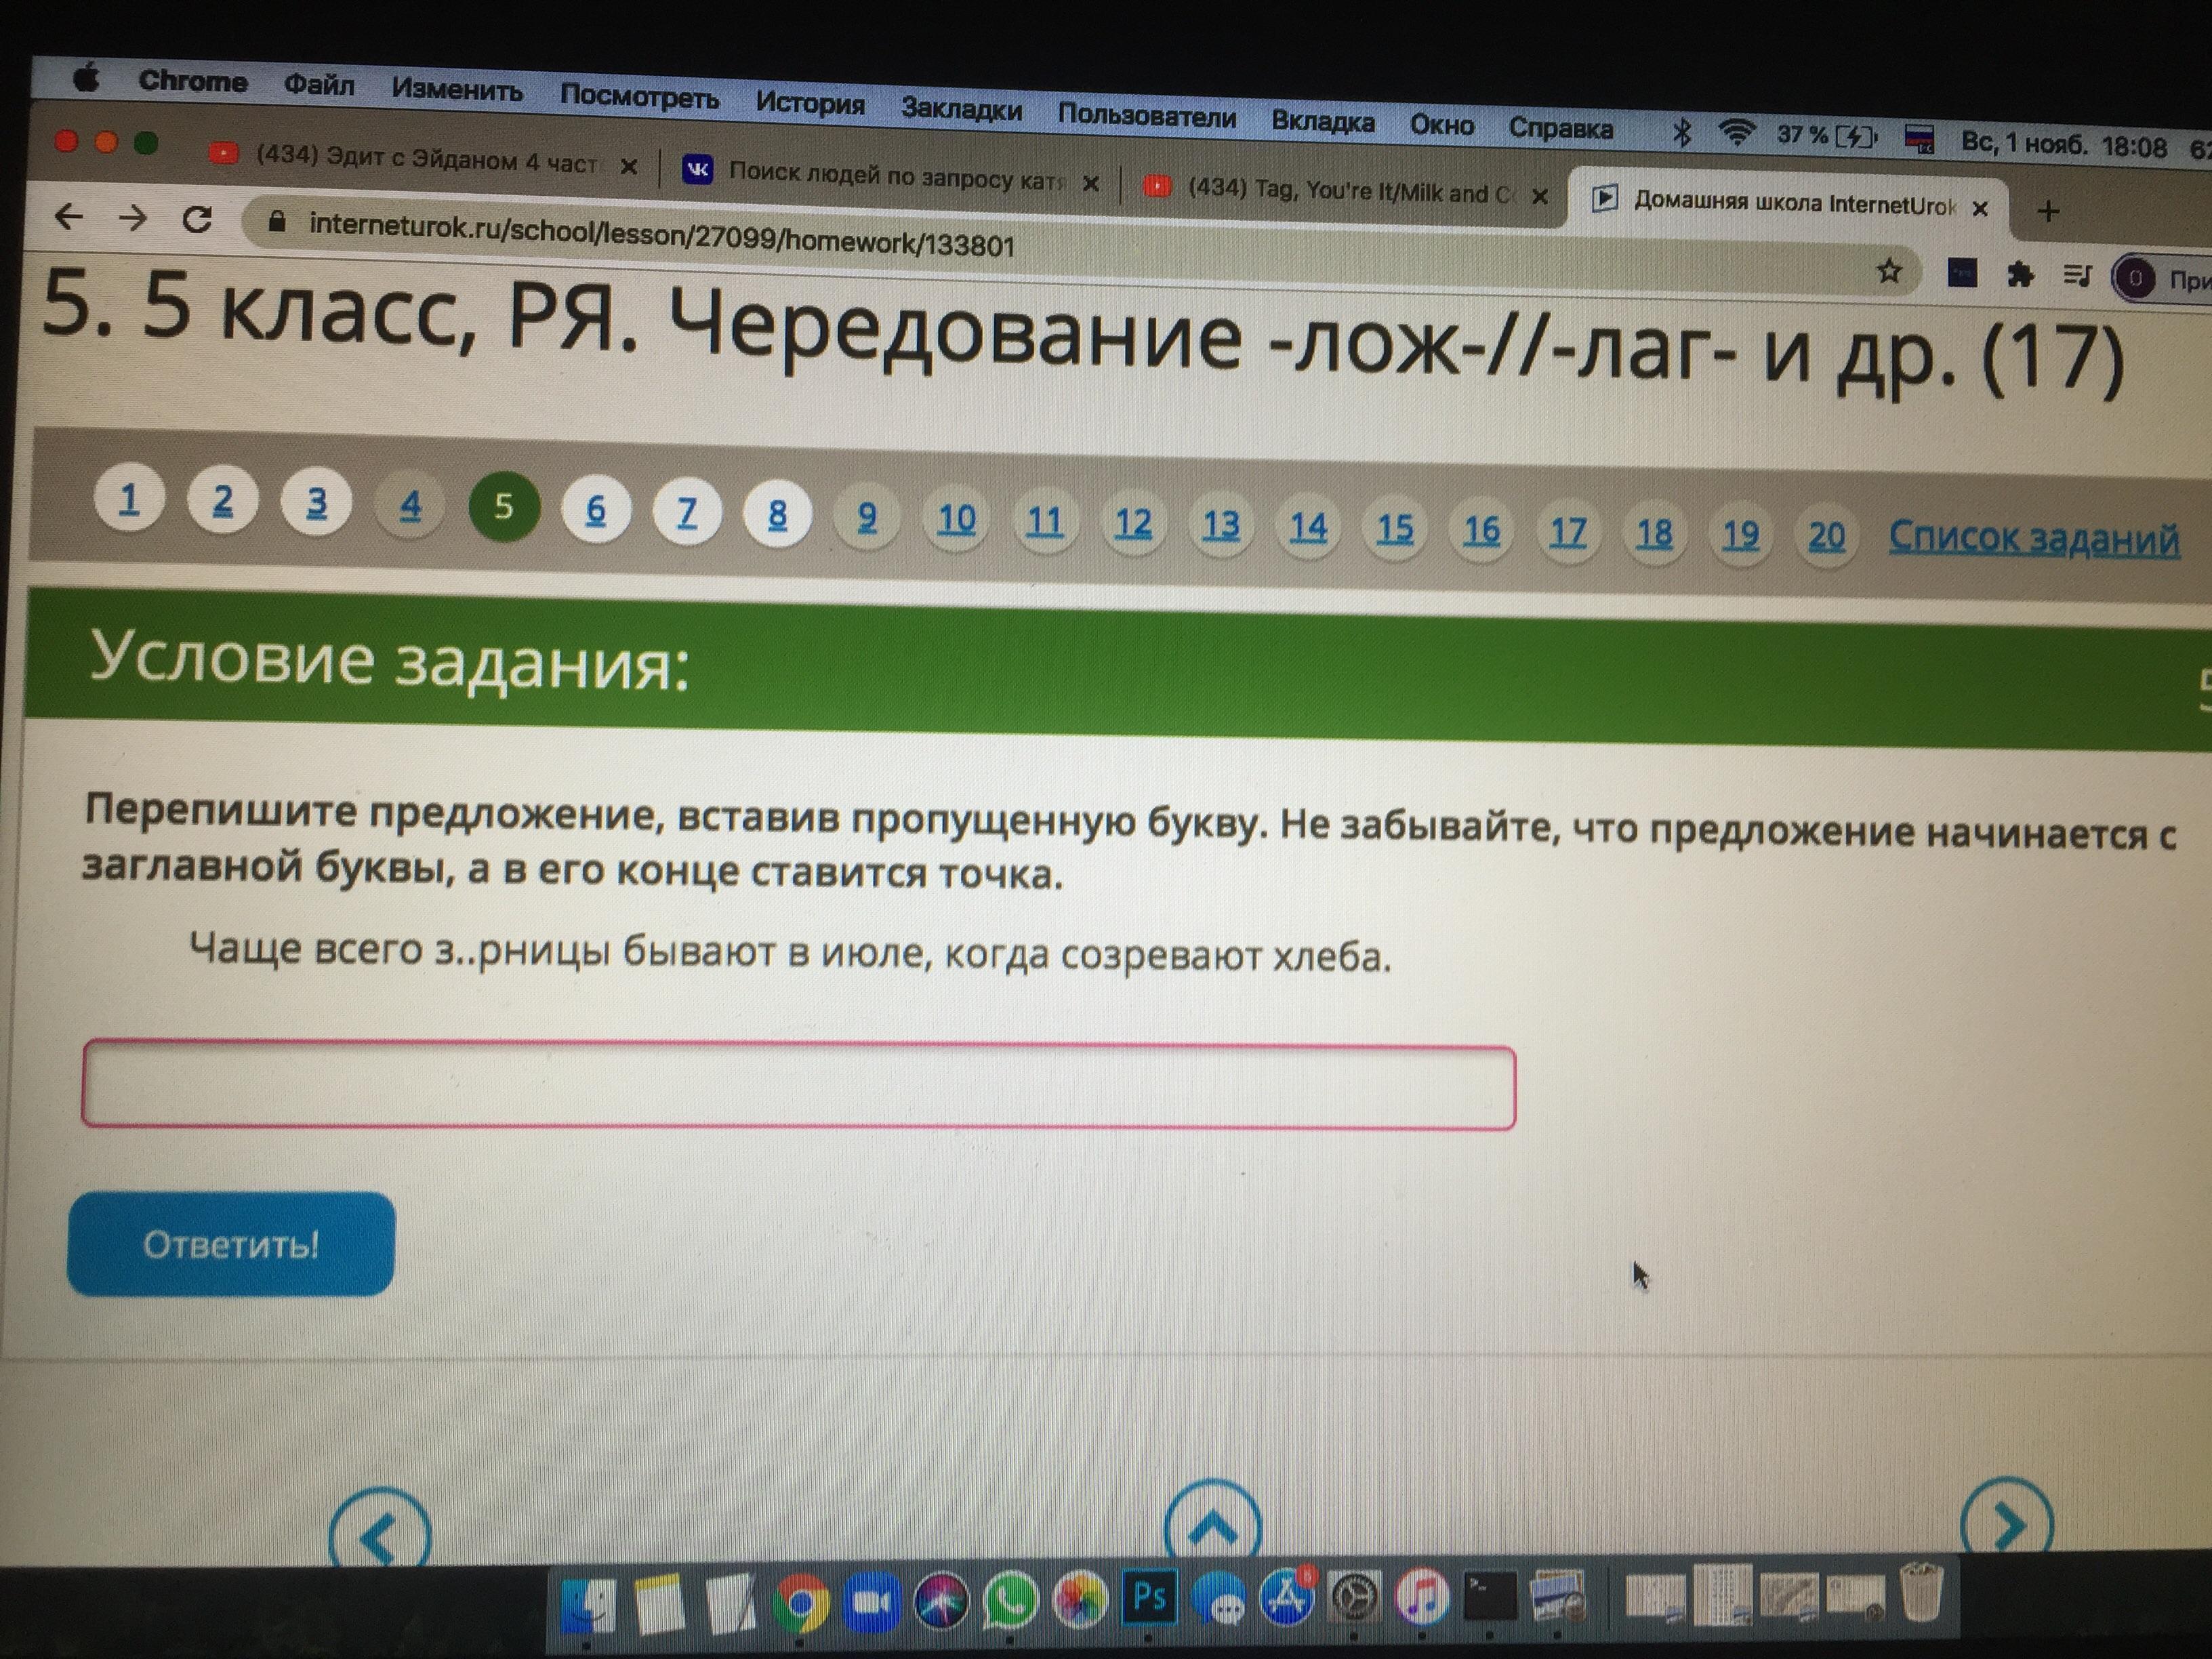Open Messages from the Dock
2212x1659 pixels.
(1218, 1599)
